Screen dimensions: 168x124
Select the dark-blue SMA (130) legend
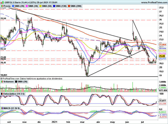60,6
